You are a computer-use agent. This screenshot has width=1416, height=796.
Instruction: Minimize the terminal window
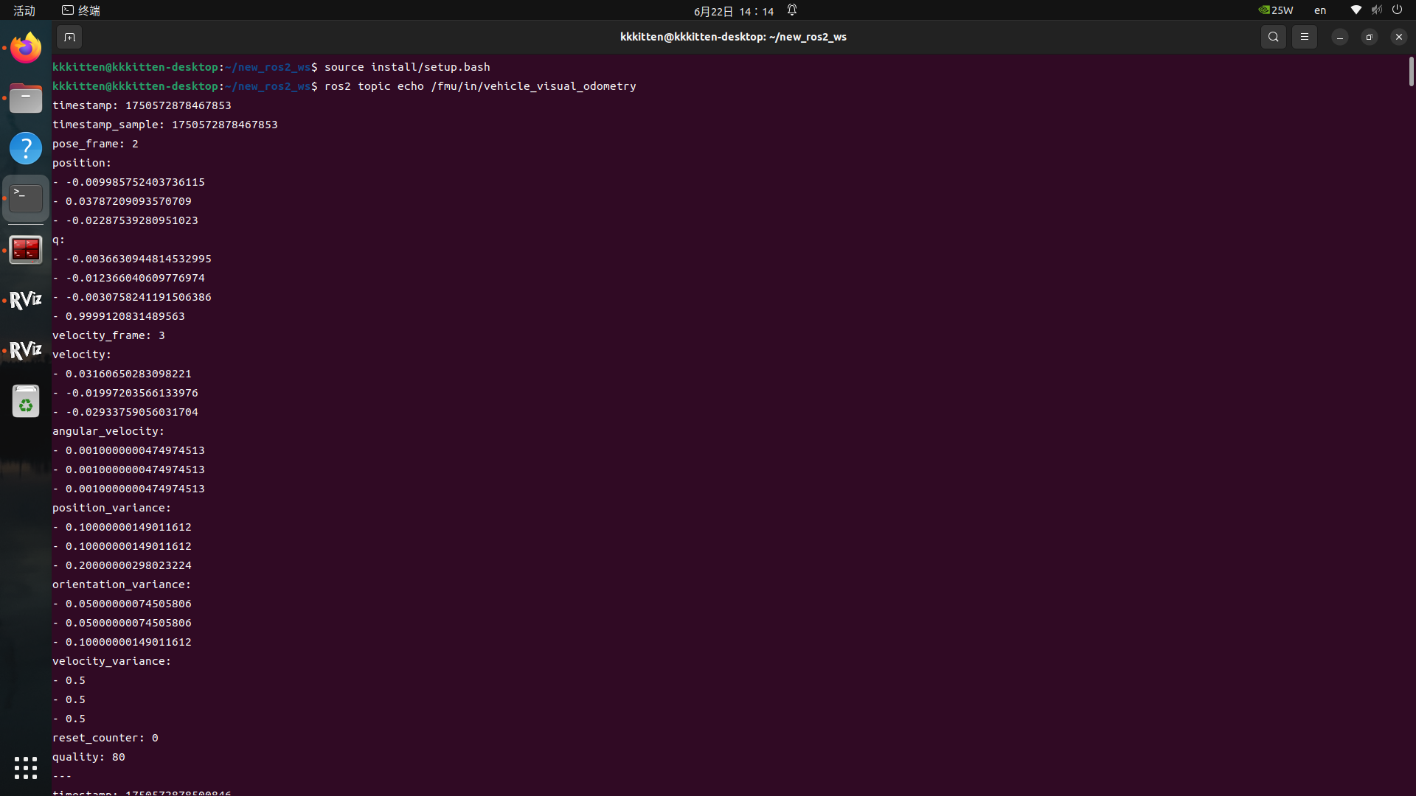(1339, 37)
